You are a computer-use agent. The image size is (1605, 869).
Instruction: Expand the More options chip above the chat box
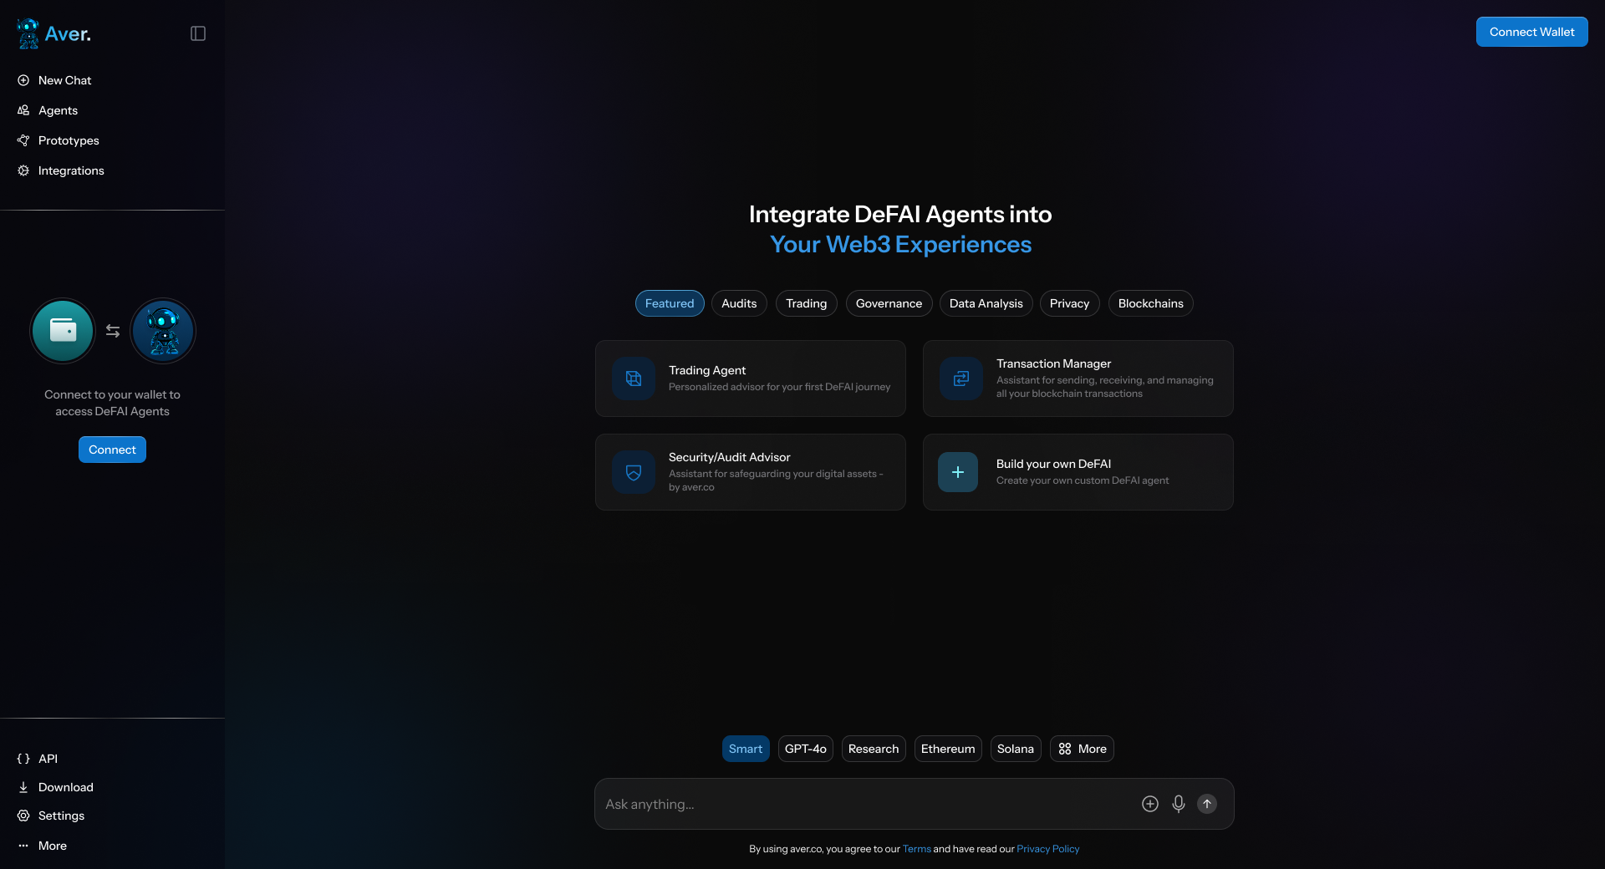[1082, 749]
